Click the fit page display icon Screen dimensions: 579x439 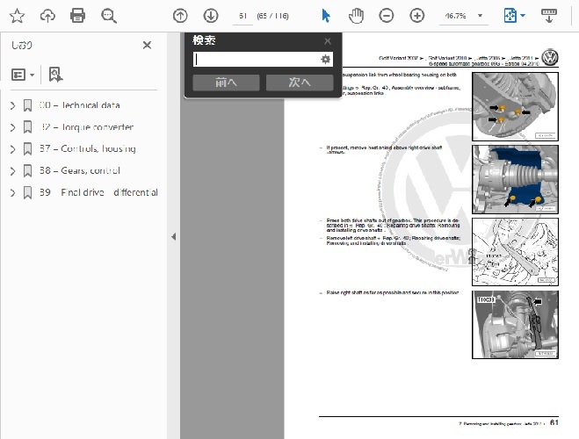coord(510,16)
